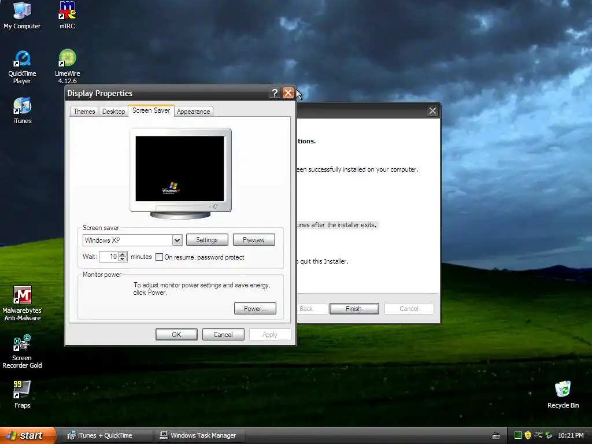Enable On resume, password protect checkbox
The height and width of the screenshot is (444, 592).
point(160,257)
